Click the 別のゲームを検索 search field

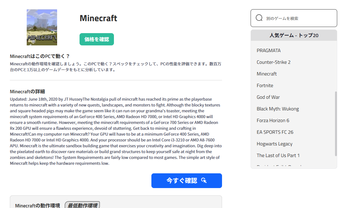294,18
